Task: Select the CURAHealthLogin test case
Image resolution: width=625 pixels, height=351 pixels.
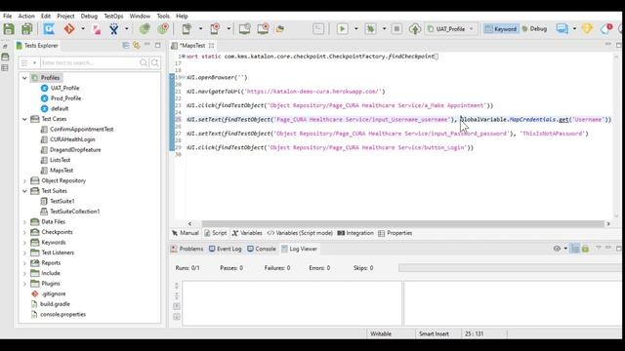Action: pyautogui.click(x=72, y=139)
